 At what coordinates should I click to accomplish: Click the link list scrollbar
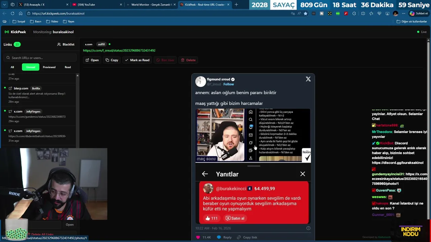77,111
